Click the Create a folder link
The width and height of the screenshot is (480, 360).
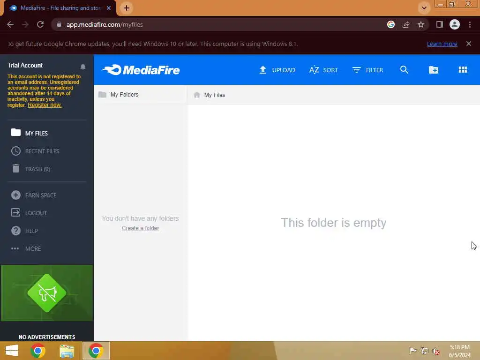tap(141, 228)
